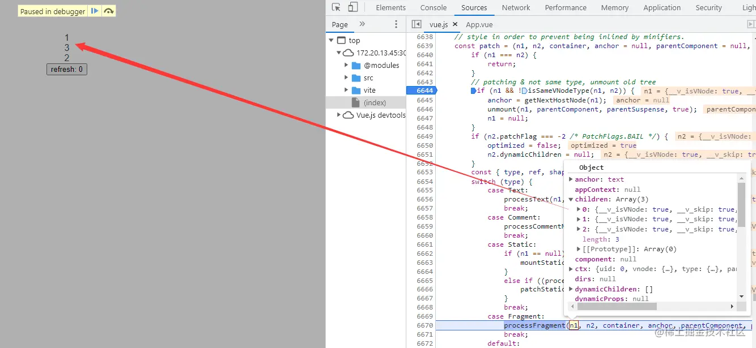Click the inline breakpoint marker before 'if (n1 &&'

click(474, 91)
